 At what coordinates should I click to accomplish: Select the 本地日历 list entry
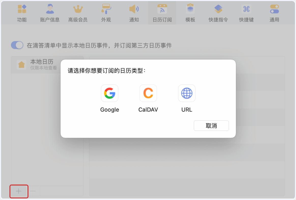(36, 65)
